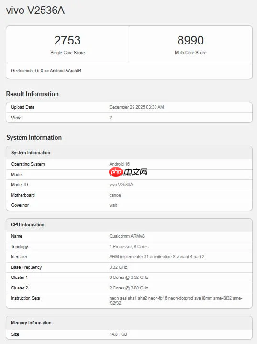Click the Governor label
The width and height of the screenshot is (257, 344).
pos(20,205)
